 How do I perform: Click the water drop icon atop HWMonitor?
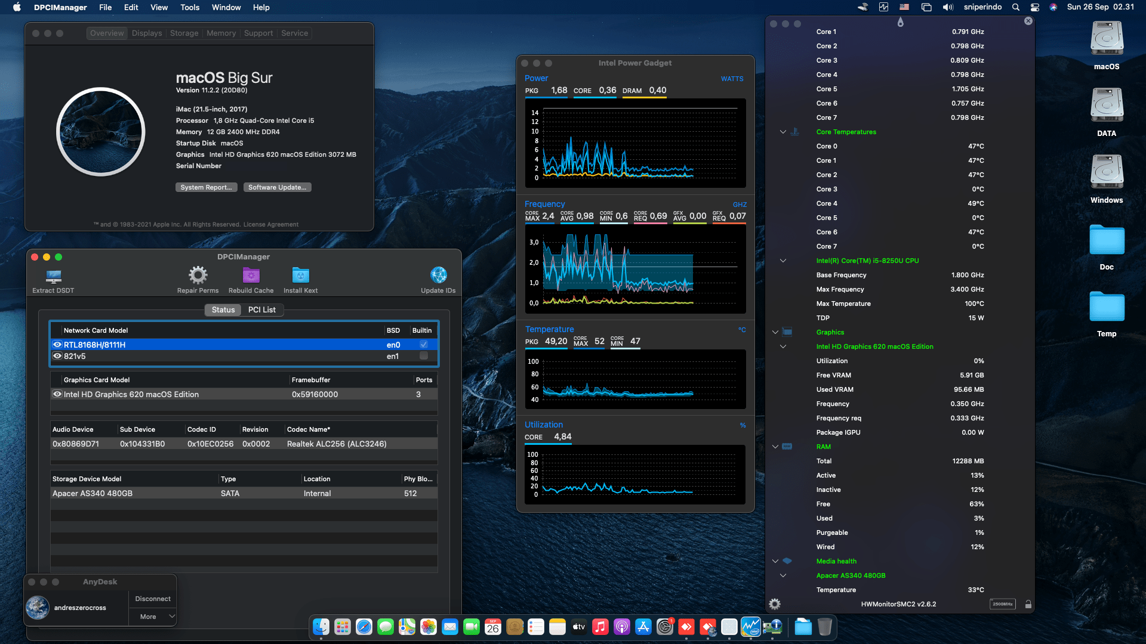(x=900, y=22)
